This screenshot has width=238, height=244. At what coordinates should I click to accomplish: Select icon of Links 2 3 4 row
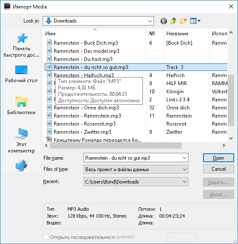click(49, 100)
